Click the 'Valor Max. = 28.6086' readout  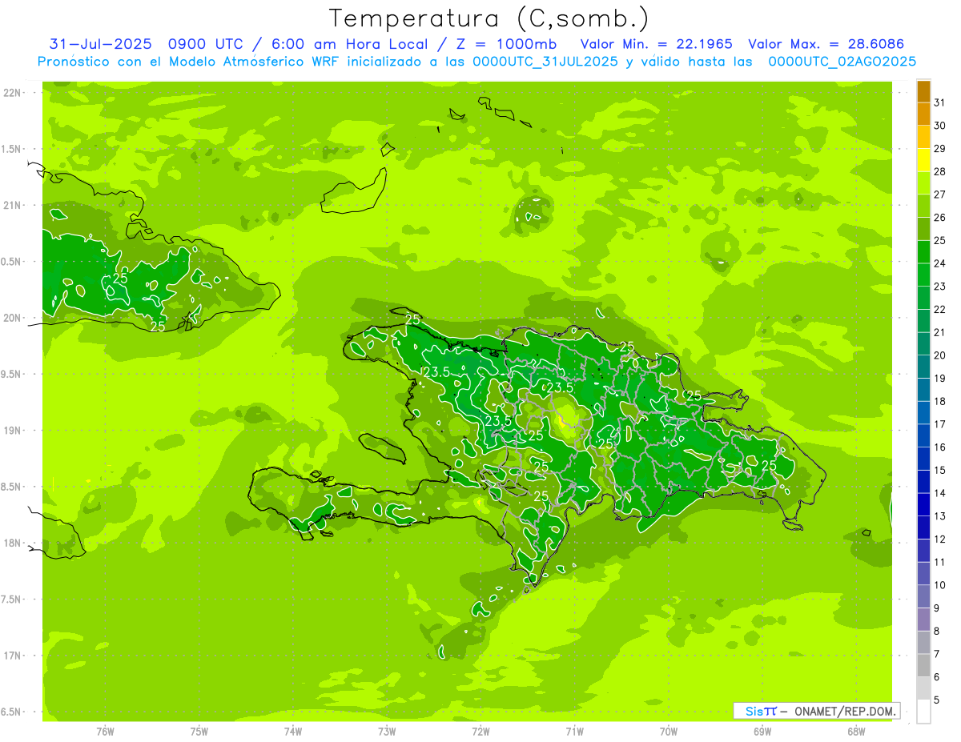pyautogui.click(x=826, y=44)
